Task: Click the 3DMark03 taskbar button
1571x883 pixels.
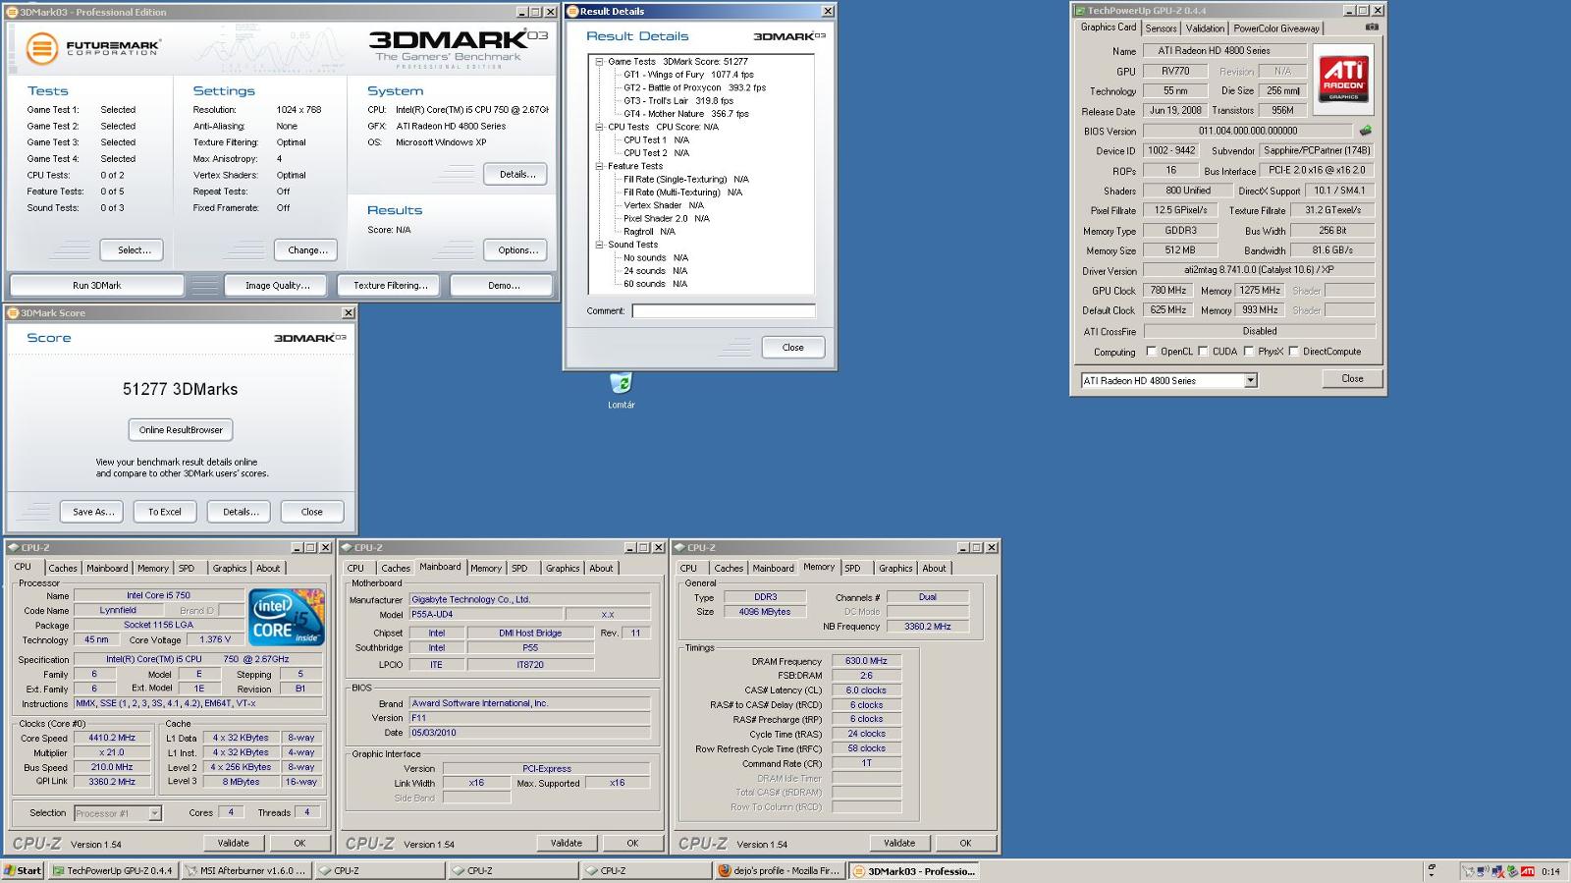Action: click(914, 871)
